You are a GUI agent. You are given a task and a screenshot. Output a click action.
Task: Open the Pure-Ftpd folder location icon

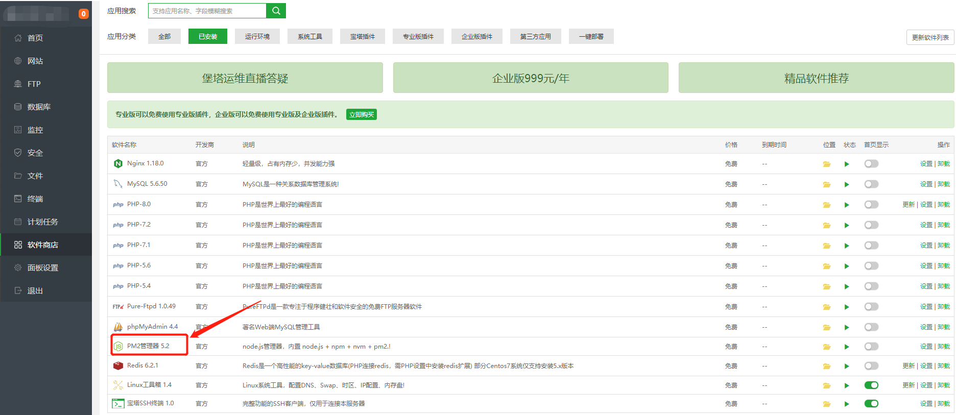coord(826,307)
